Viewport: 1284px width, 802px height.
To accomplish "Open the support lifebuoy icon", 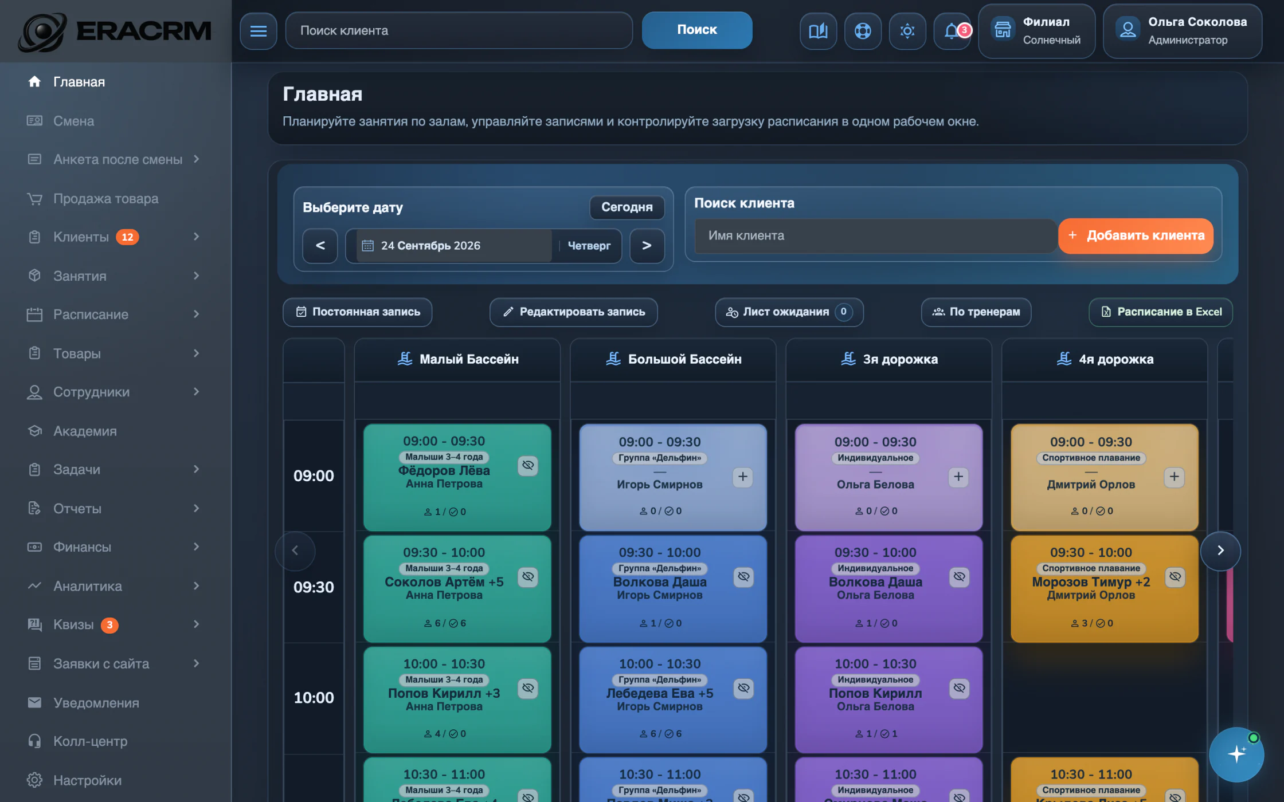I will pyautogui.click(x=863, y=30).
